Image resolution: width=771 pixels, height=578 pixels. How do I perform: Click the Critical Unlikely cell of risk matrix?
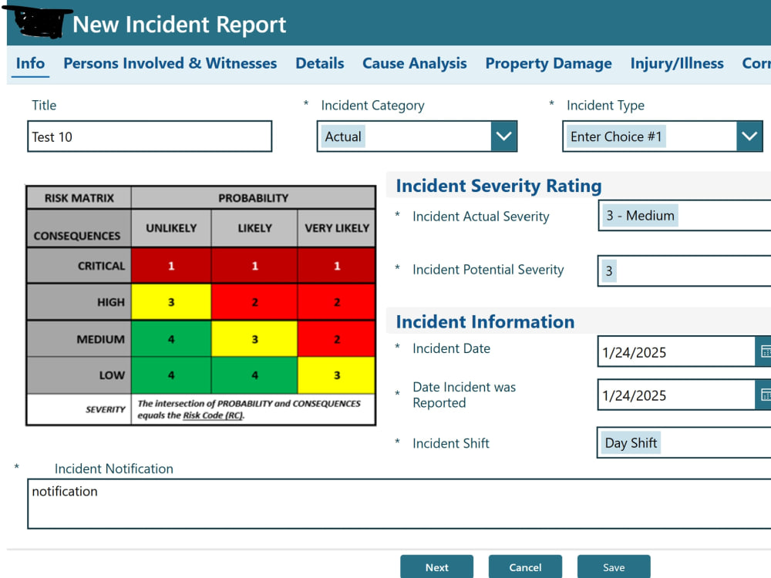pos(171,265)
